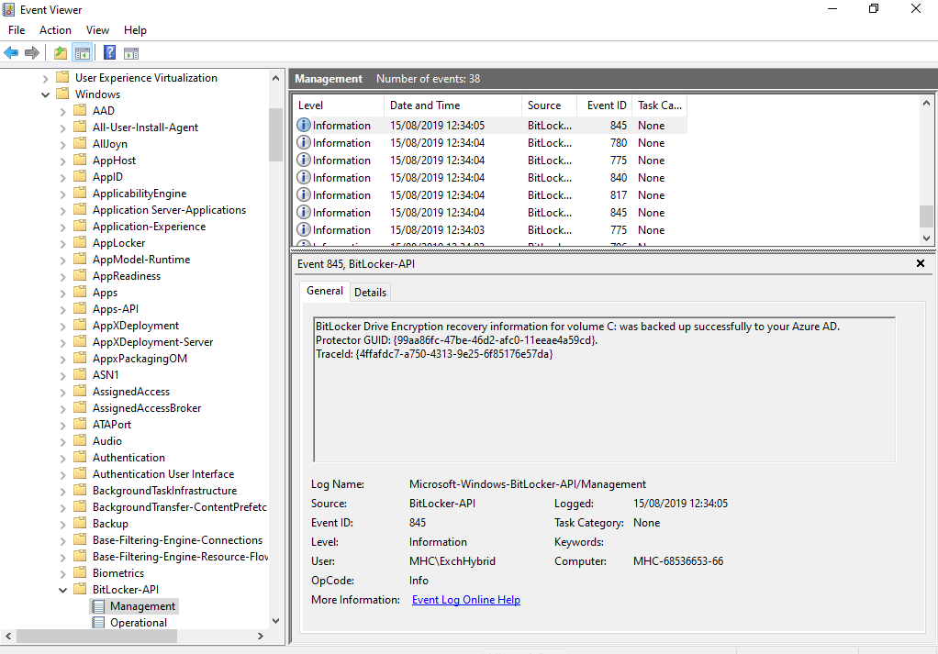Click the Back navigation arrow
938x654 pixels.
click(10, 52)
